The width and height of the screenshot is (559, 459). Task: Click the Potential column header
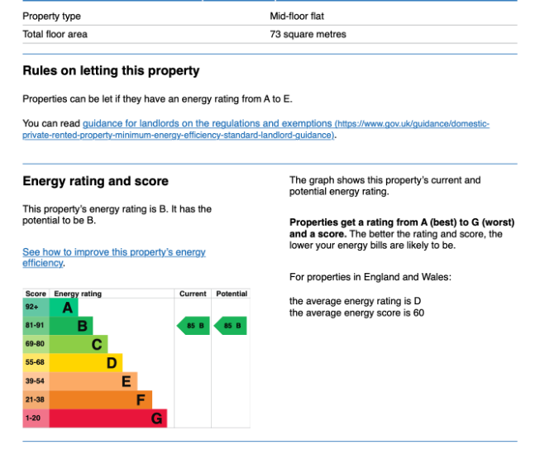[231, 294]
